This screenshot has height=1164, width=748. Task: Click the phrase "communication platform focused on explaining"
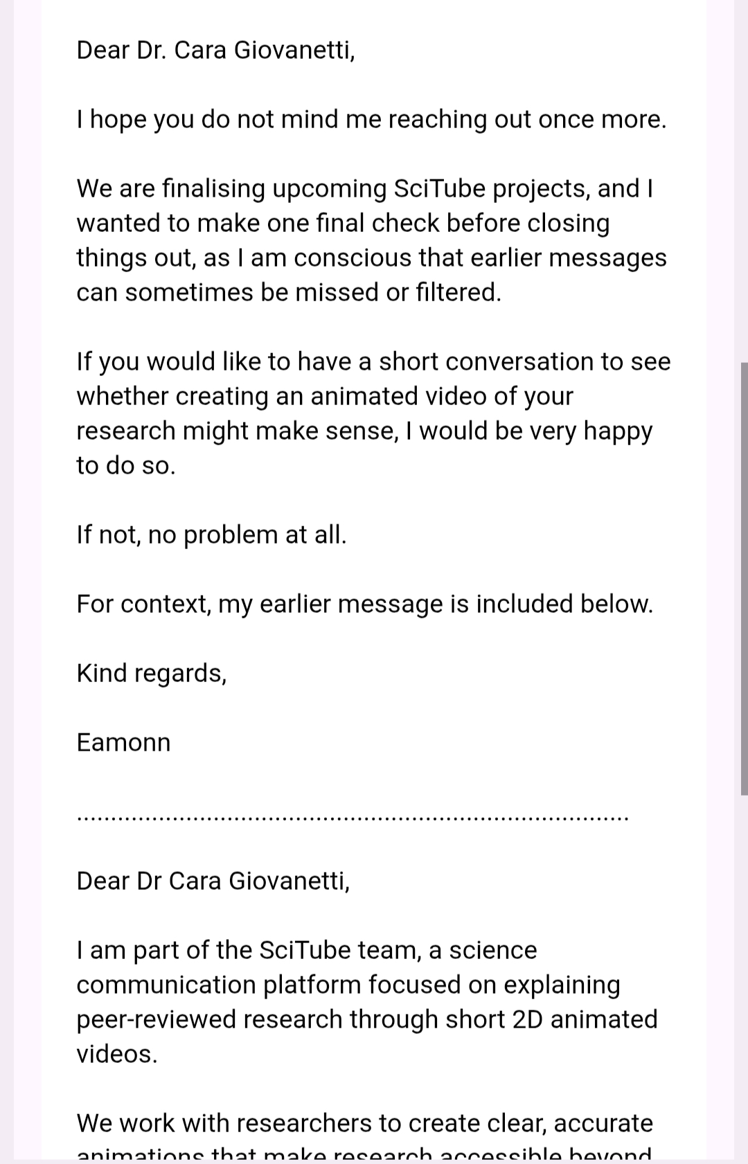(x=348, y=985)
